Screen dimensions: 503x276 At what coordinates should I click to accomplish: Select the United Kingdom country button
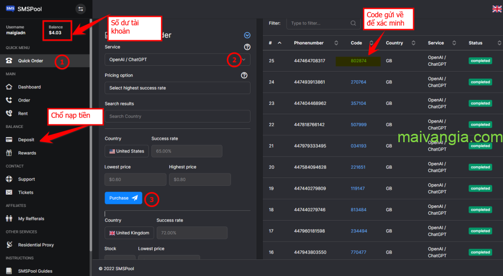pyautogui.click(x=129, y=233)
